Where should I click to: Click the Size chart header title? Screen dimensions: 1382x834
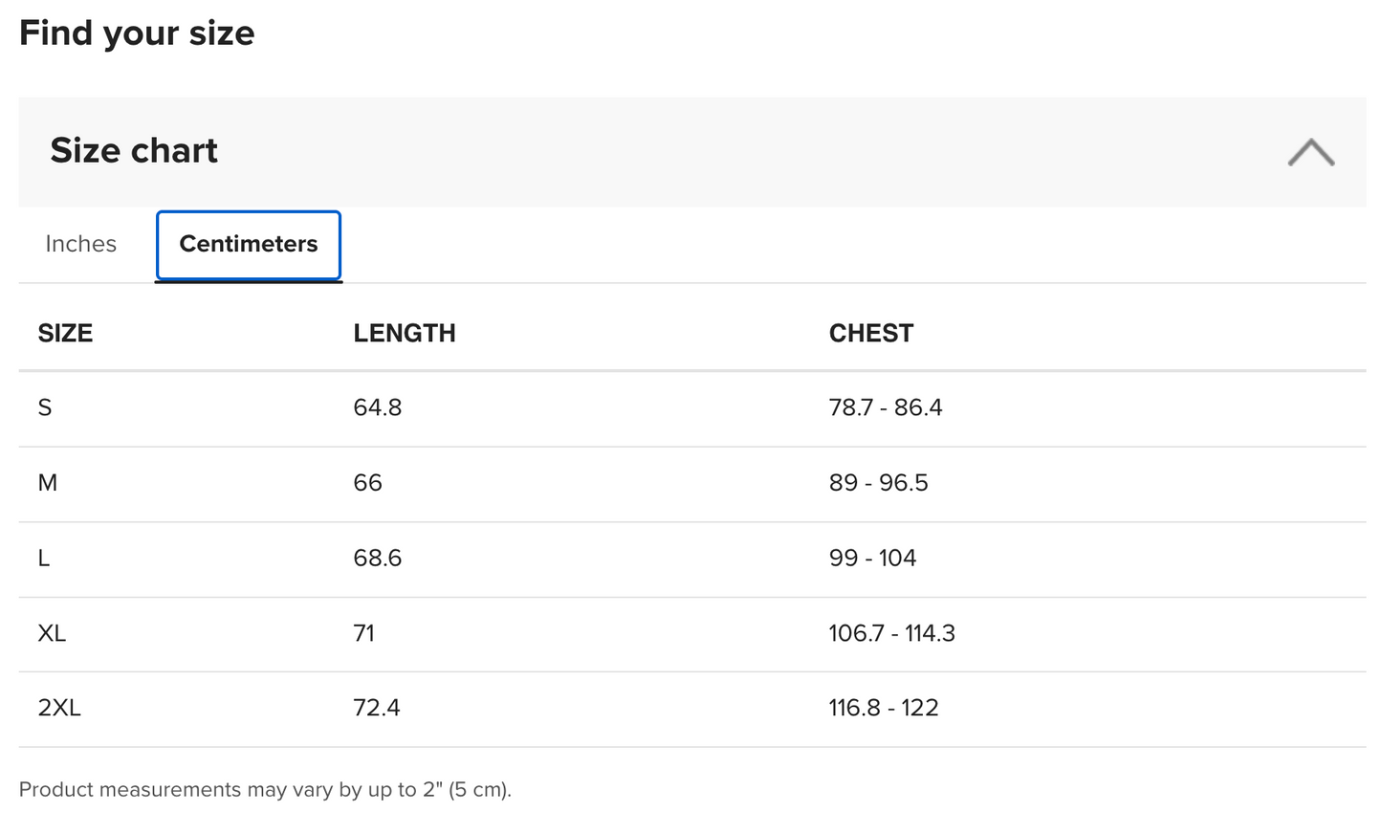[134, 150]
